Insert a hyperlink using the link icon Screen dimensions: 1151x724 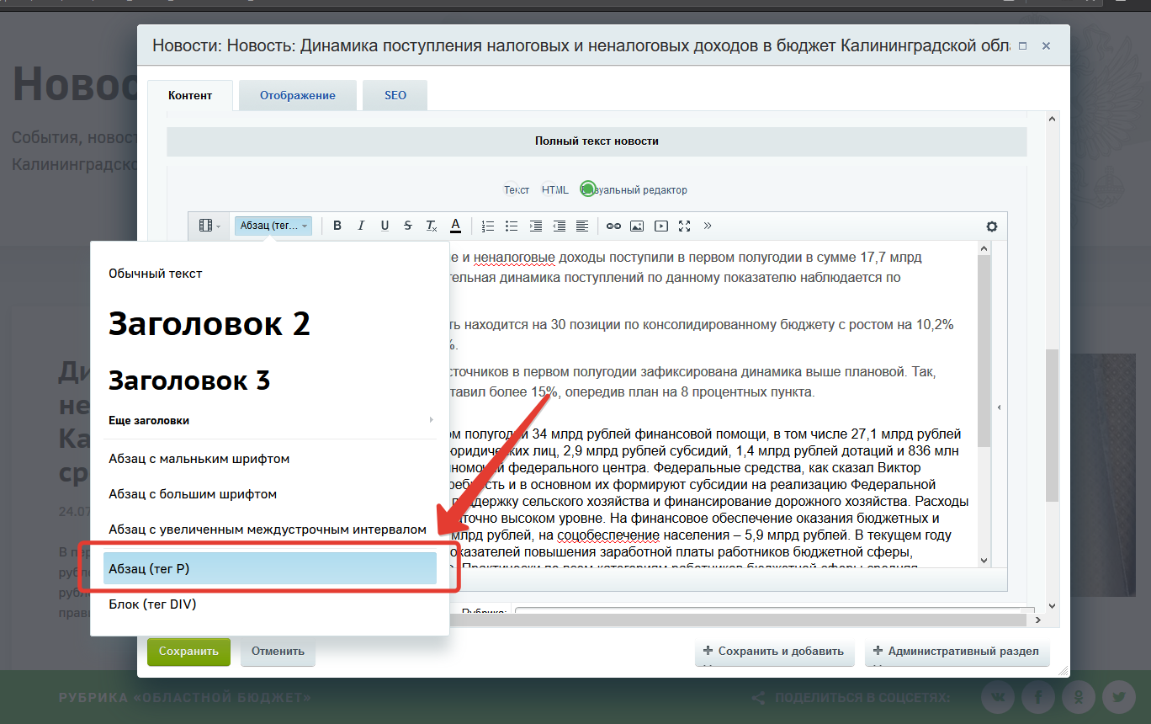pos(613,226)
